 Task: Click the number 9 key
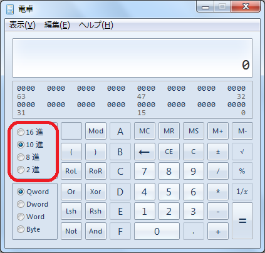pos(194,171)
